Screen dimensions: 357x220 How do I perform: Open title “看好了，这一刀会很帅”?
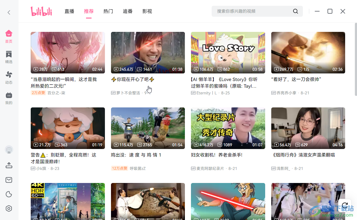pos(296,79)
